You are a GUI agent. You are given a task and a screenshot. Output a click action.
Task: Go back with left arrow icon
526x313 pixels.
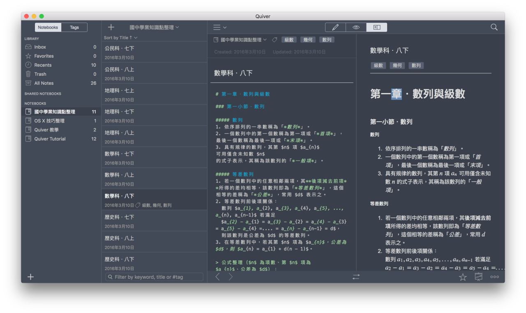(x=218, y=277)
